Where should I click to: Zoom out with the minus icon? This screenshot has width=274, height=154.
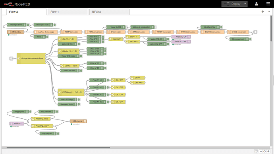coord(260,151)
